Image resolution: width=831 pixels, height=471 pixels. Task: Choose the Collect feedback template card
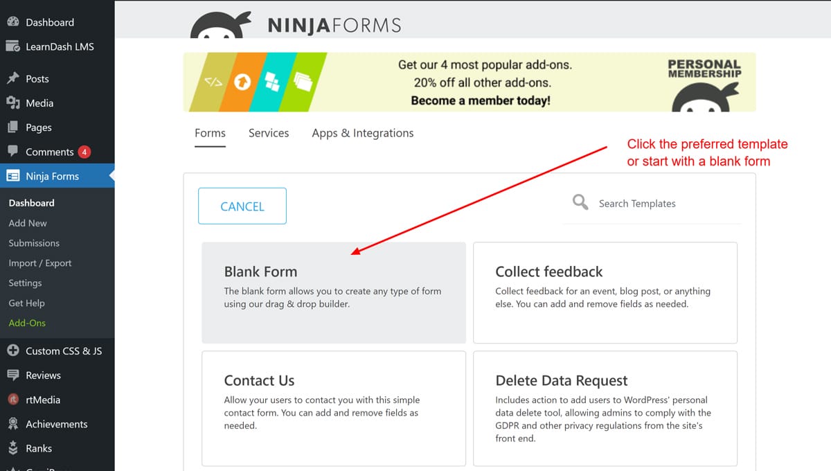pos(605,292)
